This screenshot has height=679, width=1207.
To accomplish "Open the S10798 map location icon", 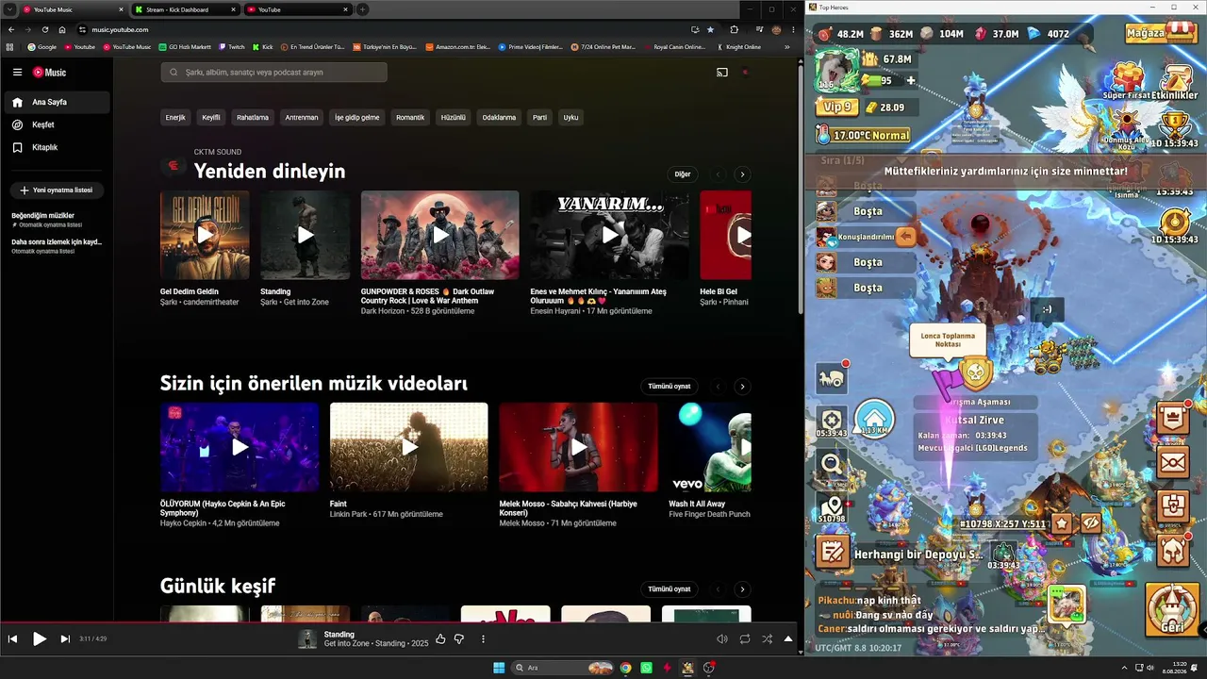I will coord(832,507).
